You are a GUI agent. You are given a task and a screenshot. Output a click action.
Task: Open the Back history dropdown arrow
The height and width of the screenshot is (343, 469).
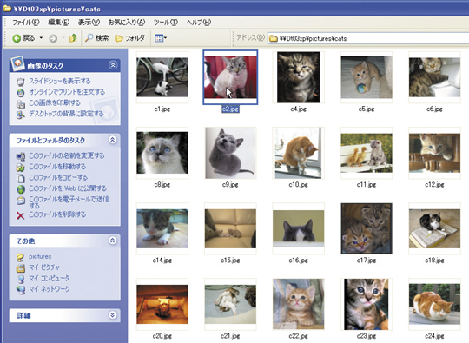41,38
